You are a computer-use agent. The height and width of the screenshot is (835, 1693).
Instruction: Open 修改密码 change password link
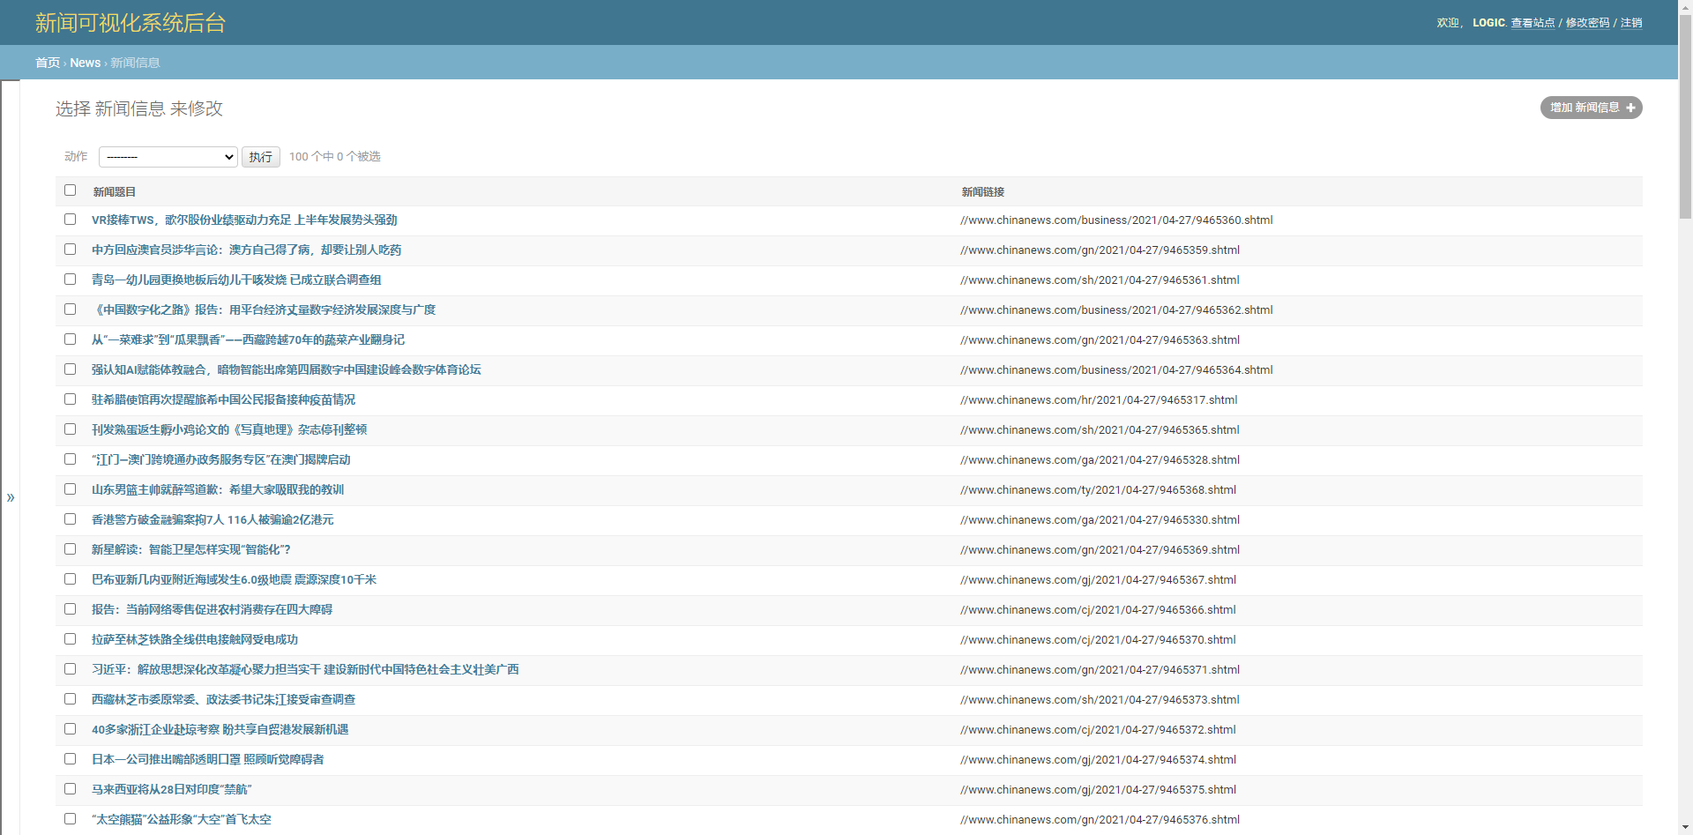tap(1587, 23)
